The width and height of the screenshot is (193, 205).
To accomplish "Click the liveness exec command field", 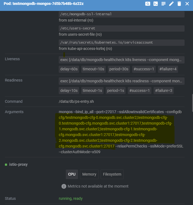I will pyautogui.click(x=122, y=60).
